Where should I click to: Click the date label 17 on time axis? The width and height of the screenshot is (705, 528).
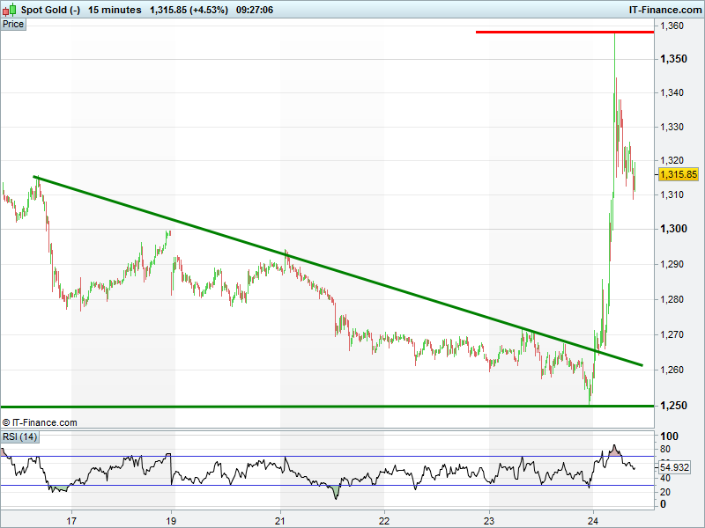(x=71, y=521)
